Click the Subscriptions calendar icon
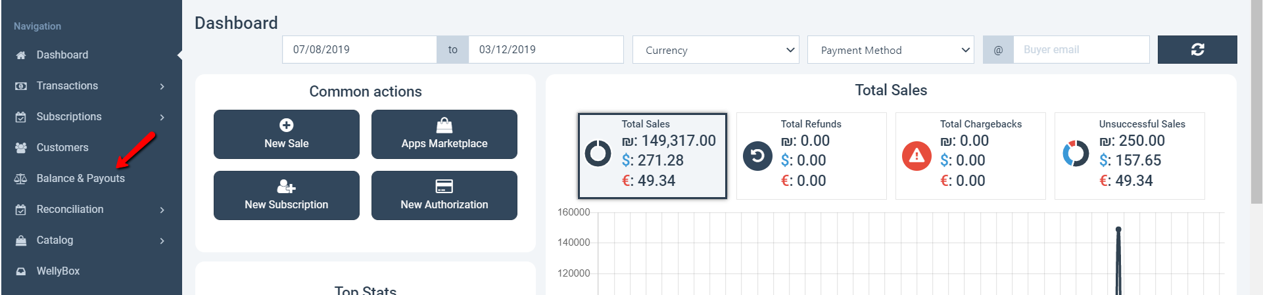The image size is (1263, 295). 21,117
